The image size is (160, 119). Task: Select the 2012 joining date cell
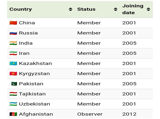point(129,114)
